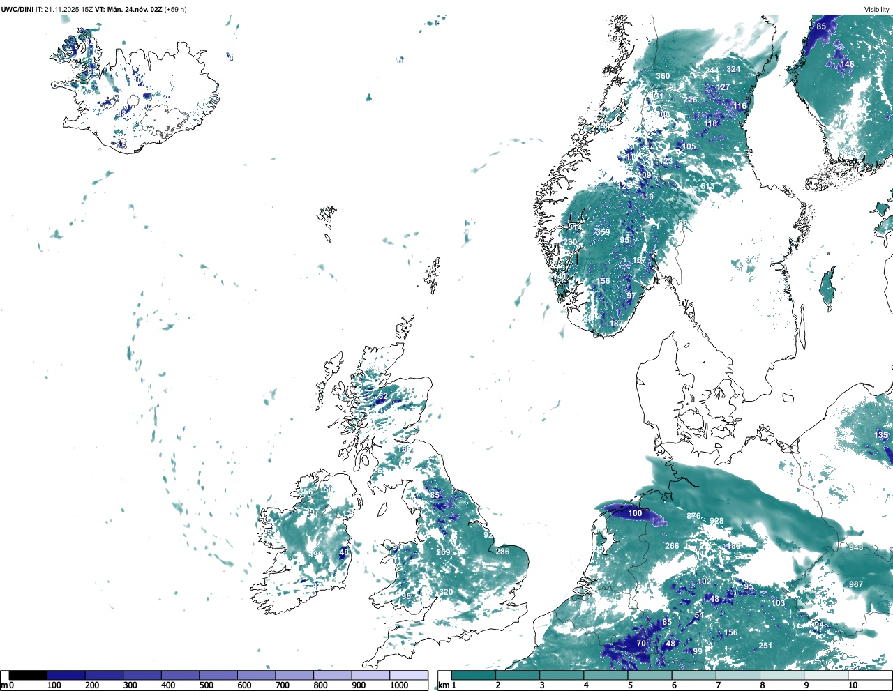Click the '324' value in northern Sweden
Screen dimensions: 893x691
point(733,69)
